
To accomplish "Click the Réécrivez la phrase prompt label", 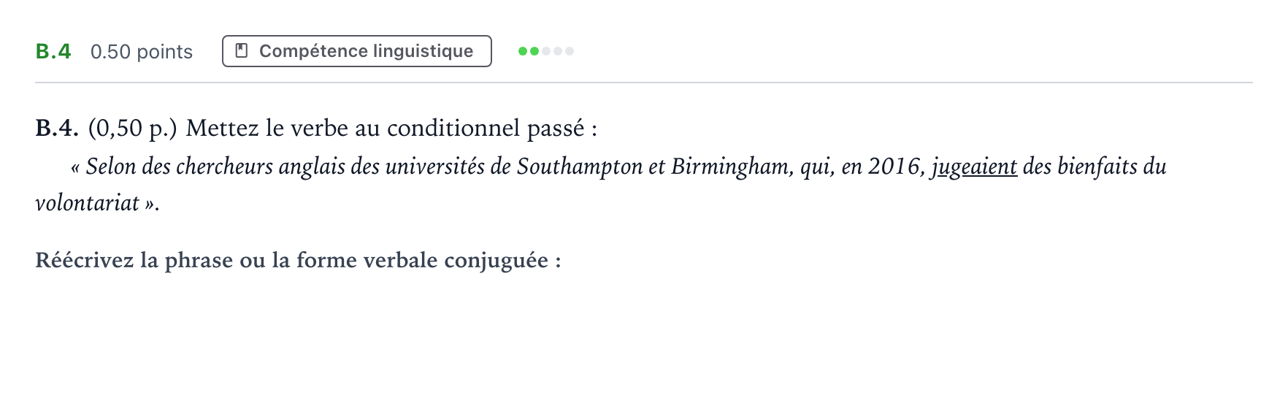I will point(298,261).
